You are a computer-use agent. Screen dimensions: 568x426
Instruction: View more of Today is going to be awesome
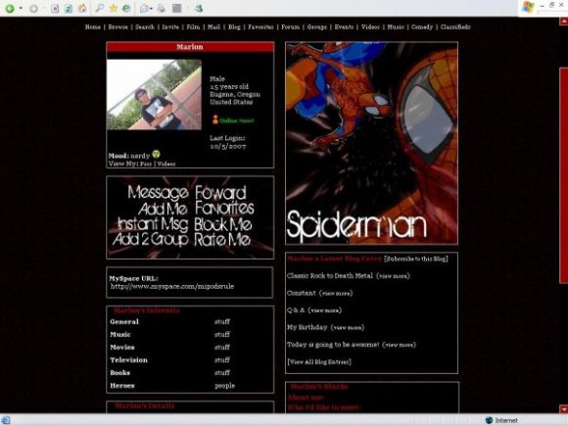coord(400,345)
